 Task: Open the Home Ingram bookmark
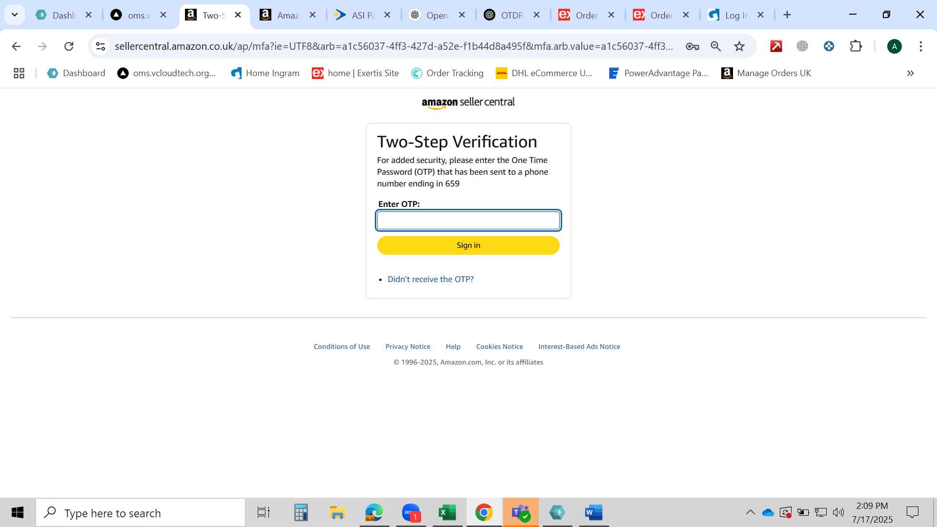pyautogui.click(x=265, y=73)
